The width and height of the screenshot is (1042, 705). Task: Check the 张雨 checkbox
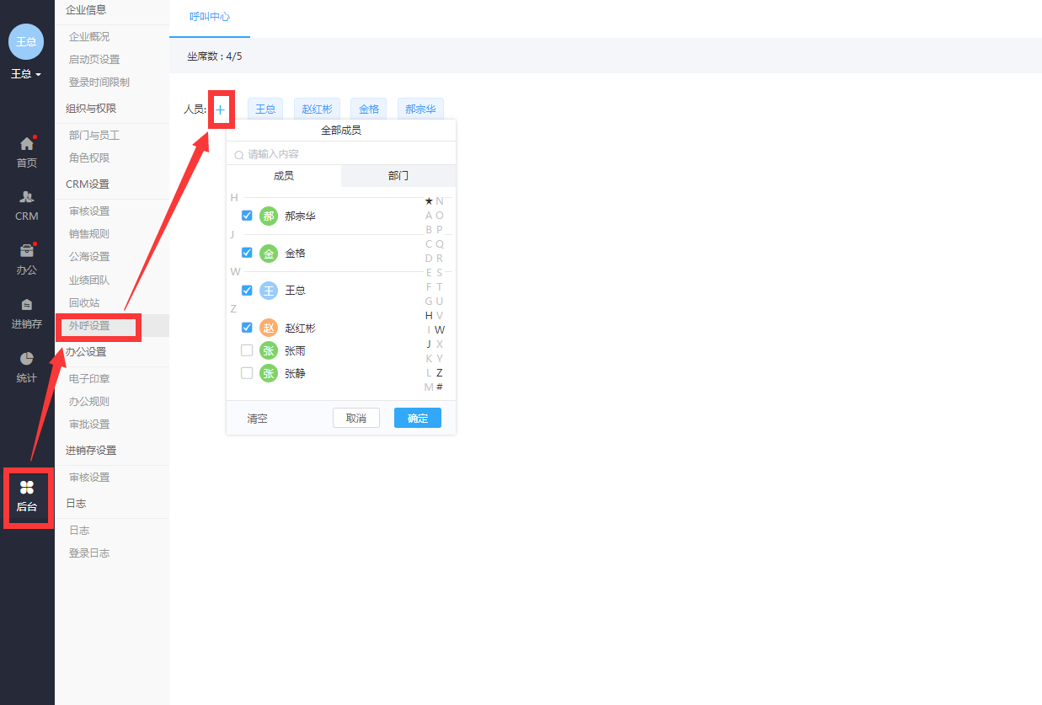(247, 350)
